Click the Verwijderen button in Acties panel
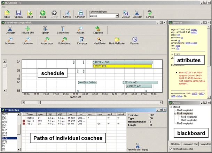 coord(205,144)
